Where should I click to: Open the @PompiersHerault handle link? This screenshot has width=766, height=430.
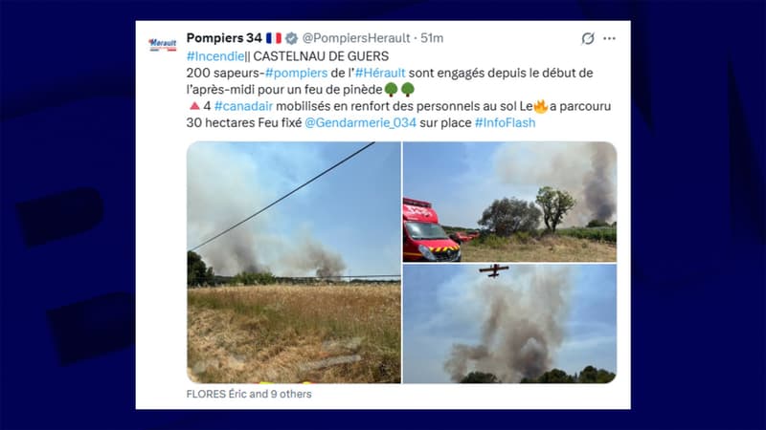pos(356,38)
